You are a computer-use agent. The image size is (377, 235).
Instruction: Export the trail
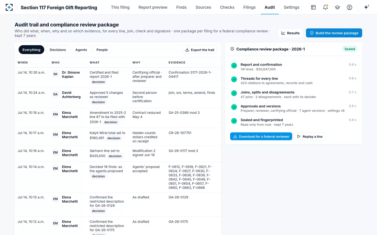pos(199,50)
